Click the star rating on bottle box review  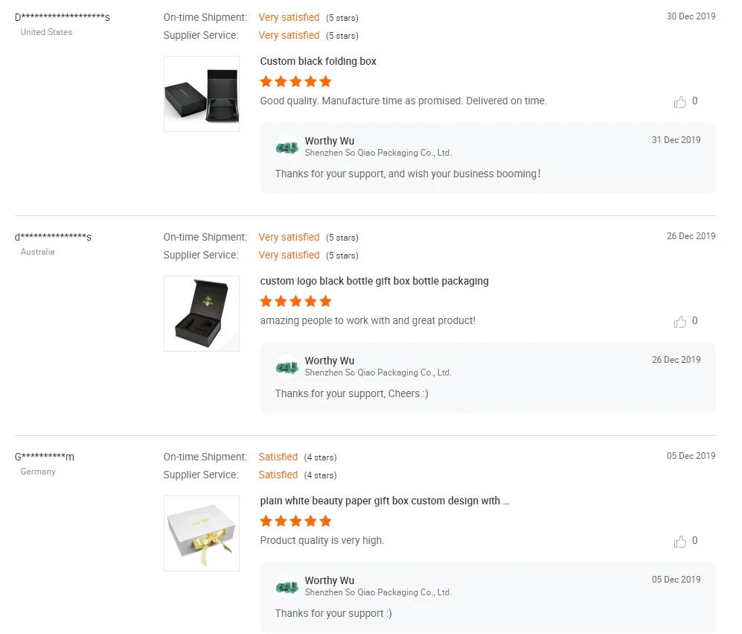(295, 301)
